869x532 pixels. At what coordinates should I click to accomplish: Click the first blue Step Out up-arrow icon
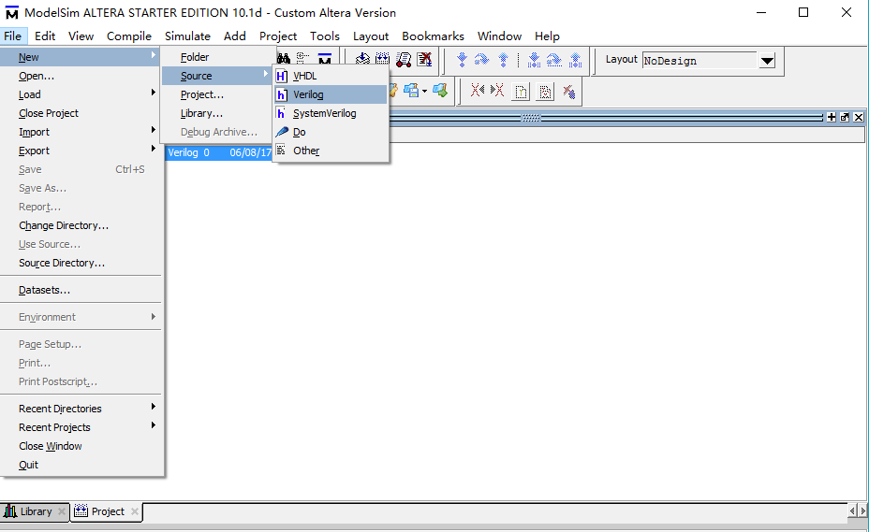click(503, 59)
